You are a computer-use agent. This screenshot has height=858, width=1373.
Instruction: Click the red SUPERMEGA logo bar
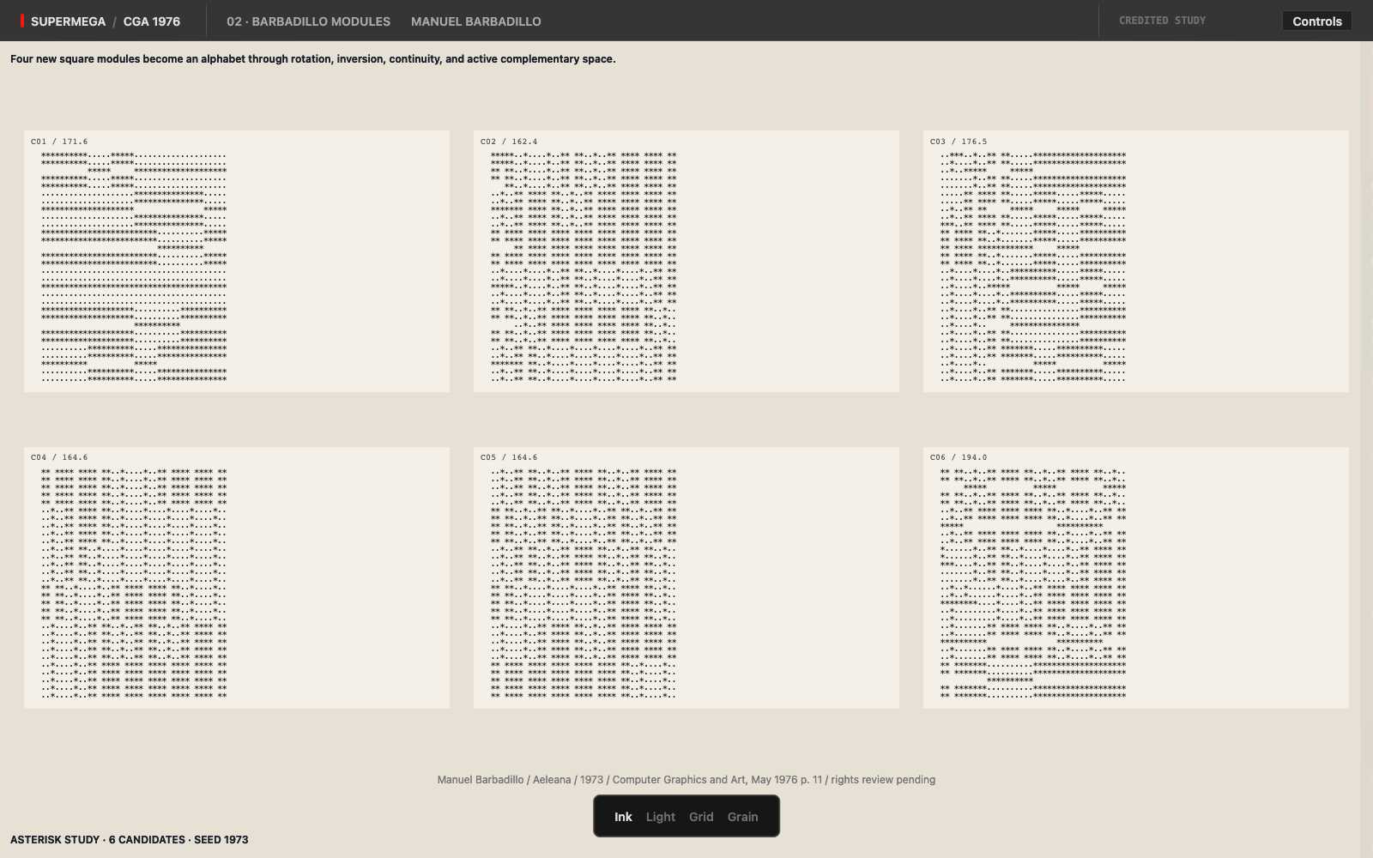[22, 21]
